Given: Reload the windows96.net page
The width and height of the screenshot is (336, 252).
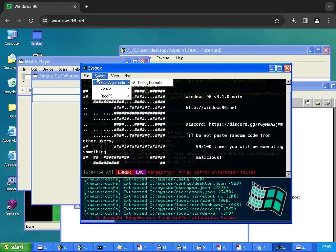Looking at the screenshot, I should tap(31, 21).
